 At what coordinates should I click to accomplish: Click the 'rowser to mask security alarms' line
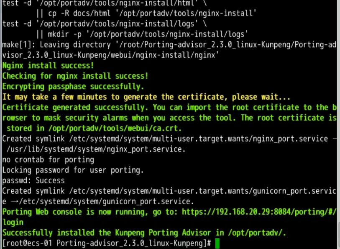click(x=169, y=118)
